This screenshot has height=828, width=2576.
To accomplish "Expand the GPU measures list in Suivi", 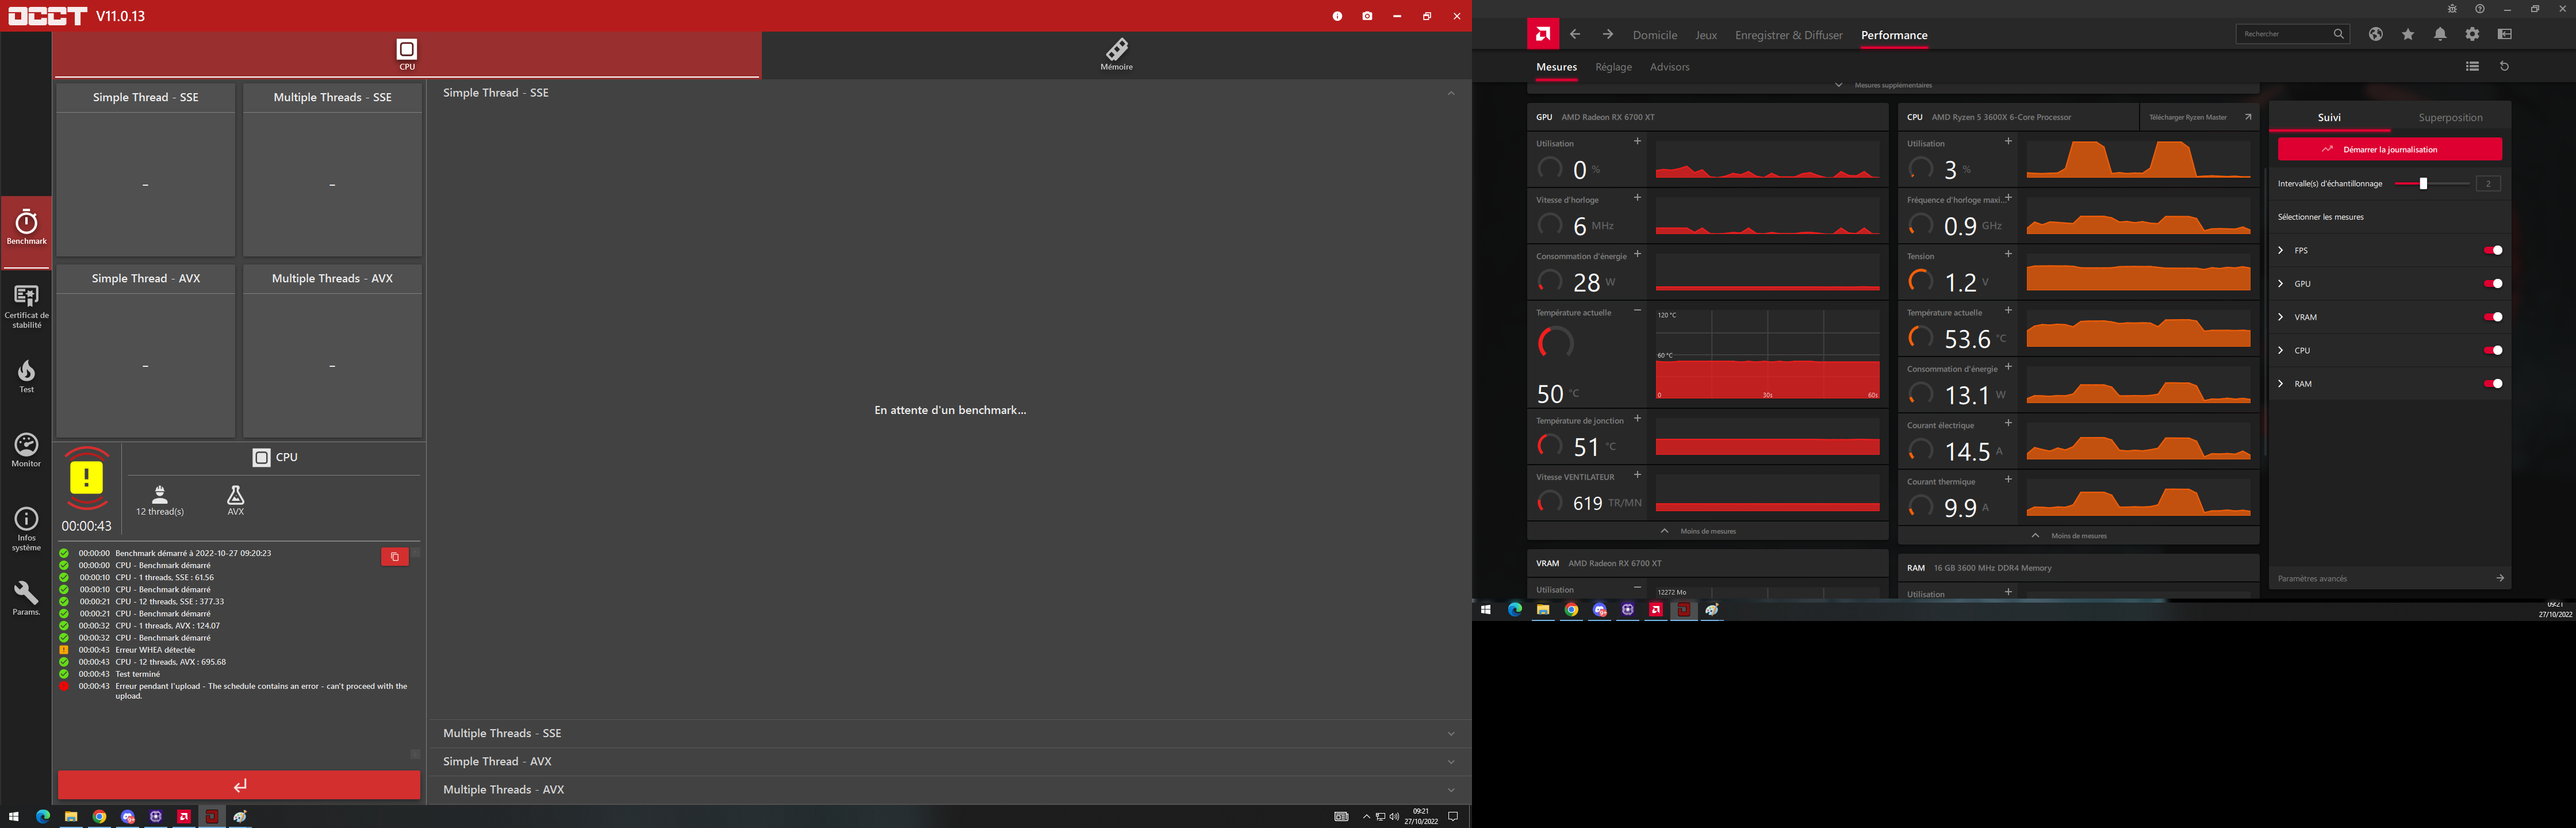I will 2281,284.
